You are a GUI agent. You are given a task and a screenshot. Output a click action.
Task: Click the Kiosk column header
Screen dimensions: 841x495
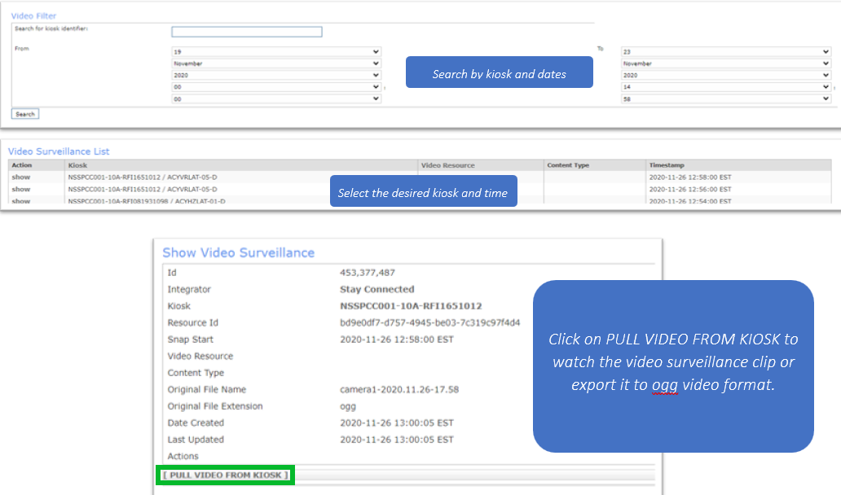(77, 165)
